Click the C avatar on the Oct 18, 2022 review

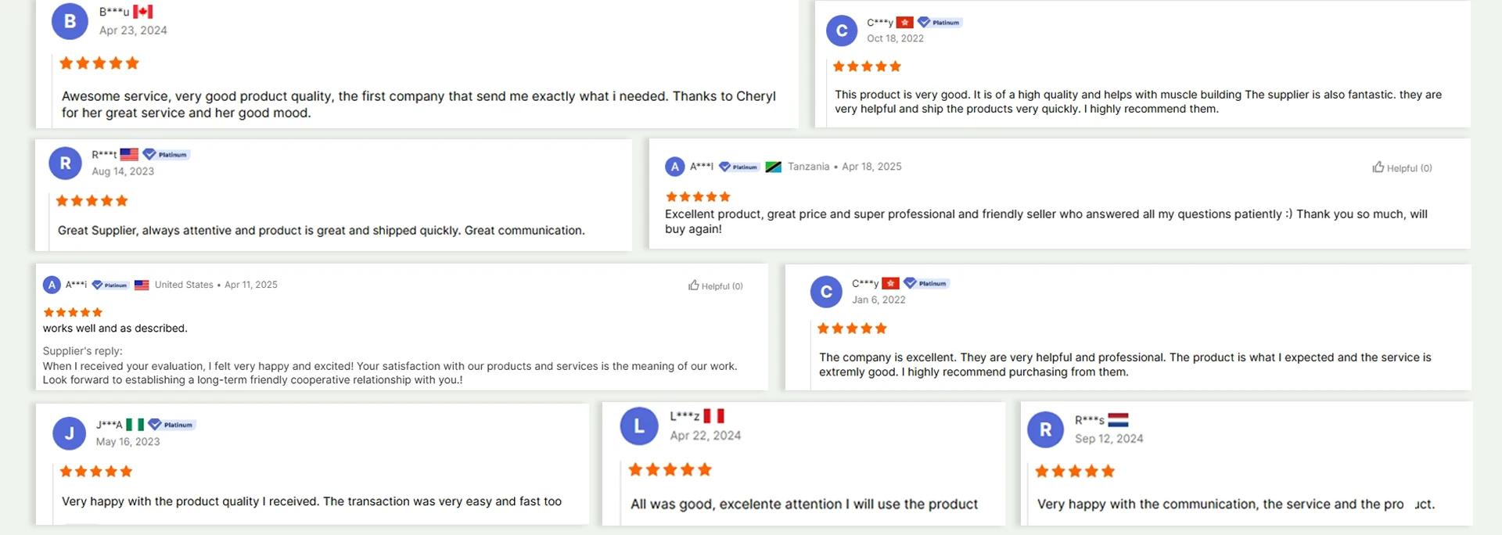point(842,31)
